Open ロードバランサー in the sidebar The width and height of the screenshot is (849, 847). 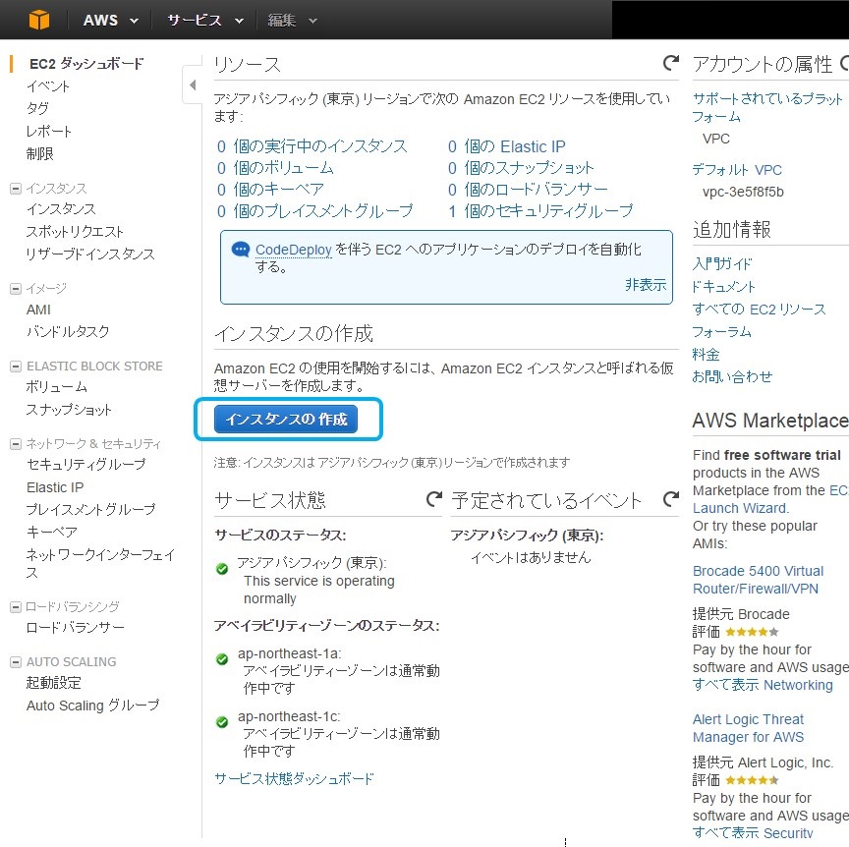pyautogui.click(x=76, y=627)
